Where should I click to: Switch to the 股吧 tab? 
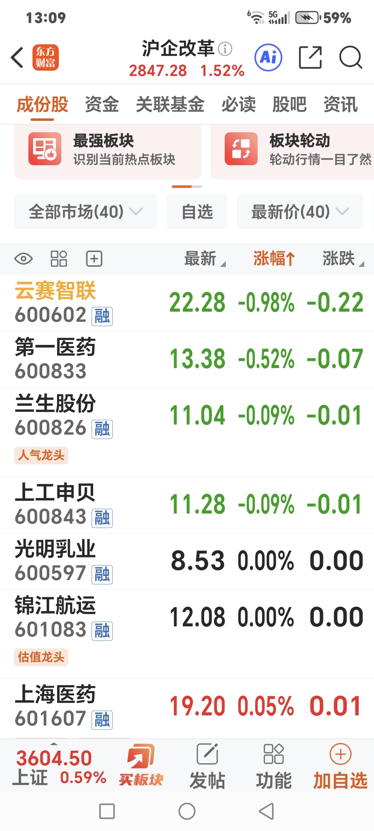coord(290,105)
